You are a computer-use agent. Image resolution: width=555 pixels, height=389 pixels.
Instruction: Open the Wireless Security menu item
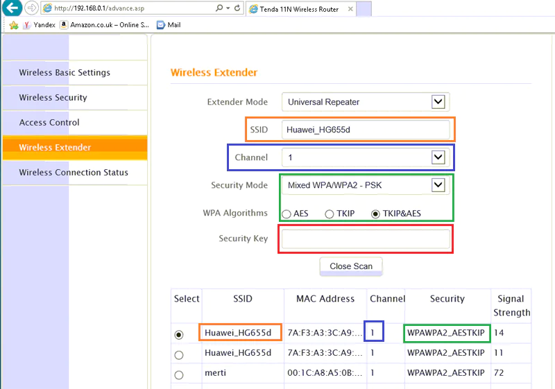pyautogui.click(x=53, y=98)
